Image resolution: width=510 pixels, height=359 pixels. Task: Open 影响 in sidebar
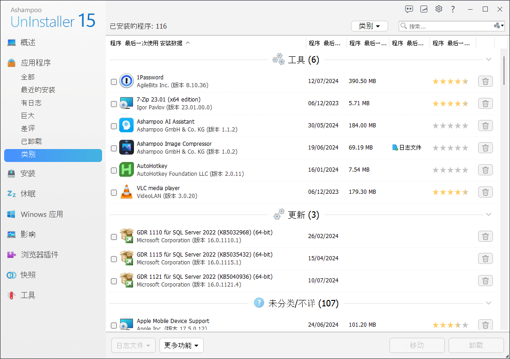(x=28, y=234)
